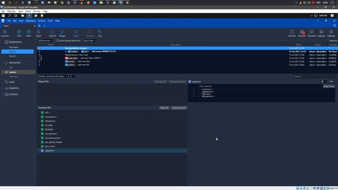Add a new tab with the plus icon
Screen dimensions: 338x190
(39, 26)
